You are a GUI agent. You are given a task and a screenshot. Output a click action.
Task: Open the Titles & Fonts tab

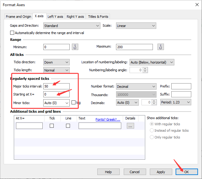[x=98, y=17]
